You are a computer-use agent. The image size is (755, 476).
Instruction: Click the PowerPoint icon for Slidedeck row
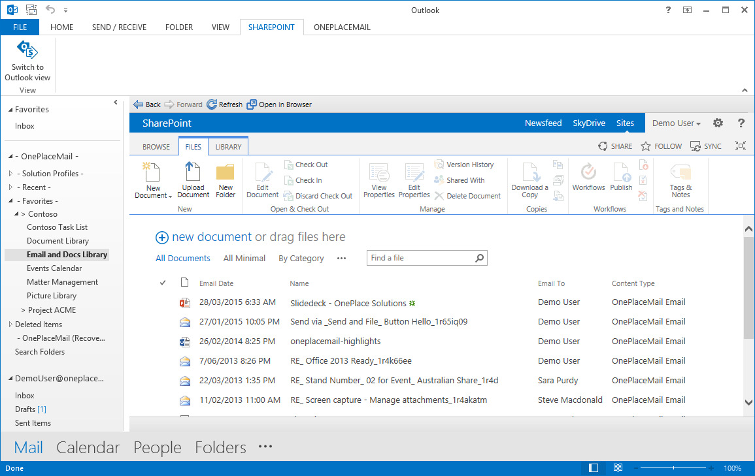185,303
